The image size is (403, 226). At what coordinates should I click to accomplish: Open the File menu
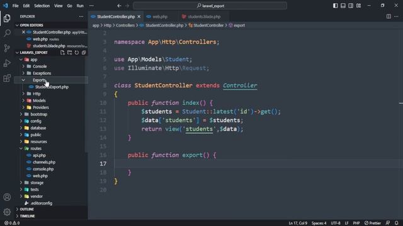[15, 6]
